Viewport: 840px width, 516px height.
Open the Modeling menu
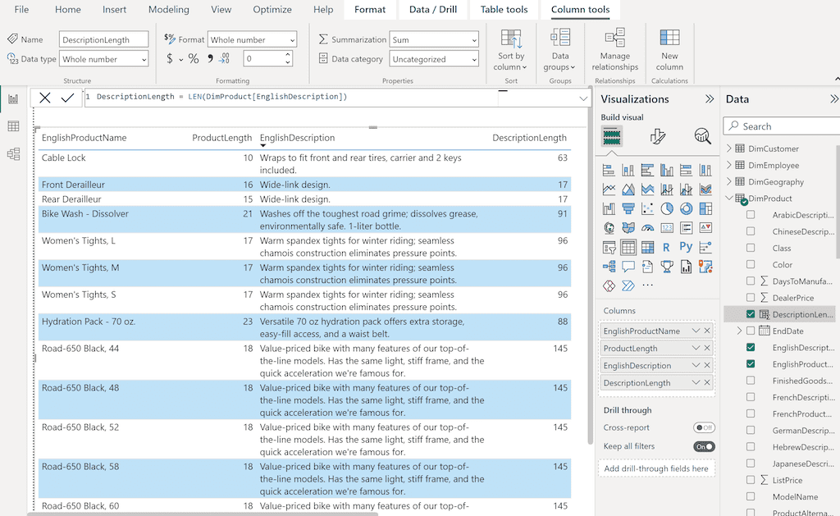click(168, 10)
